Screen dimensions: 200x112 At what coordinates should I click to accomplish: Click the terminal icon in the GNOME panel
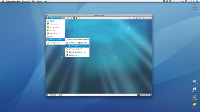74,18
